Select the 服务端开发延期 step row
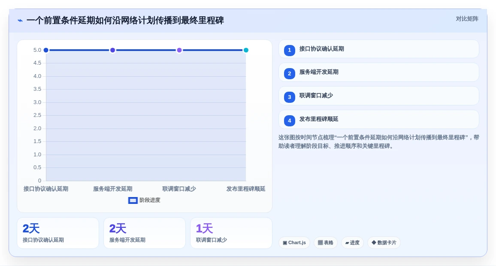The width and height of the screenshot is (496, 266). (x=378, y=72)
